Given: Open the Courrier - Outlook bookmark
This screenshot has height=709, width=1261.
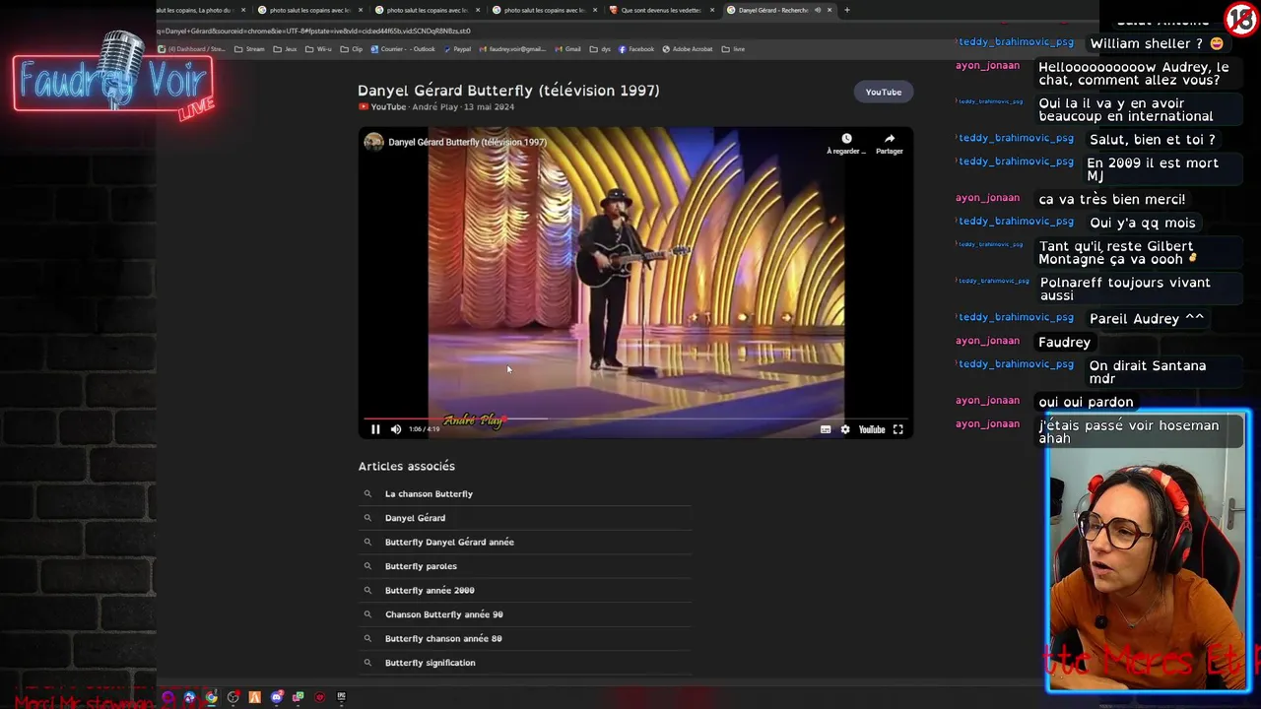Looking at the screenshot, I should tap(403, 49).
